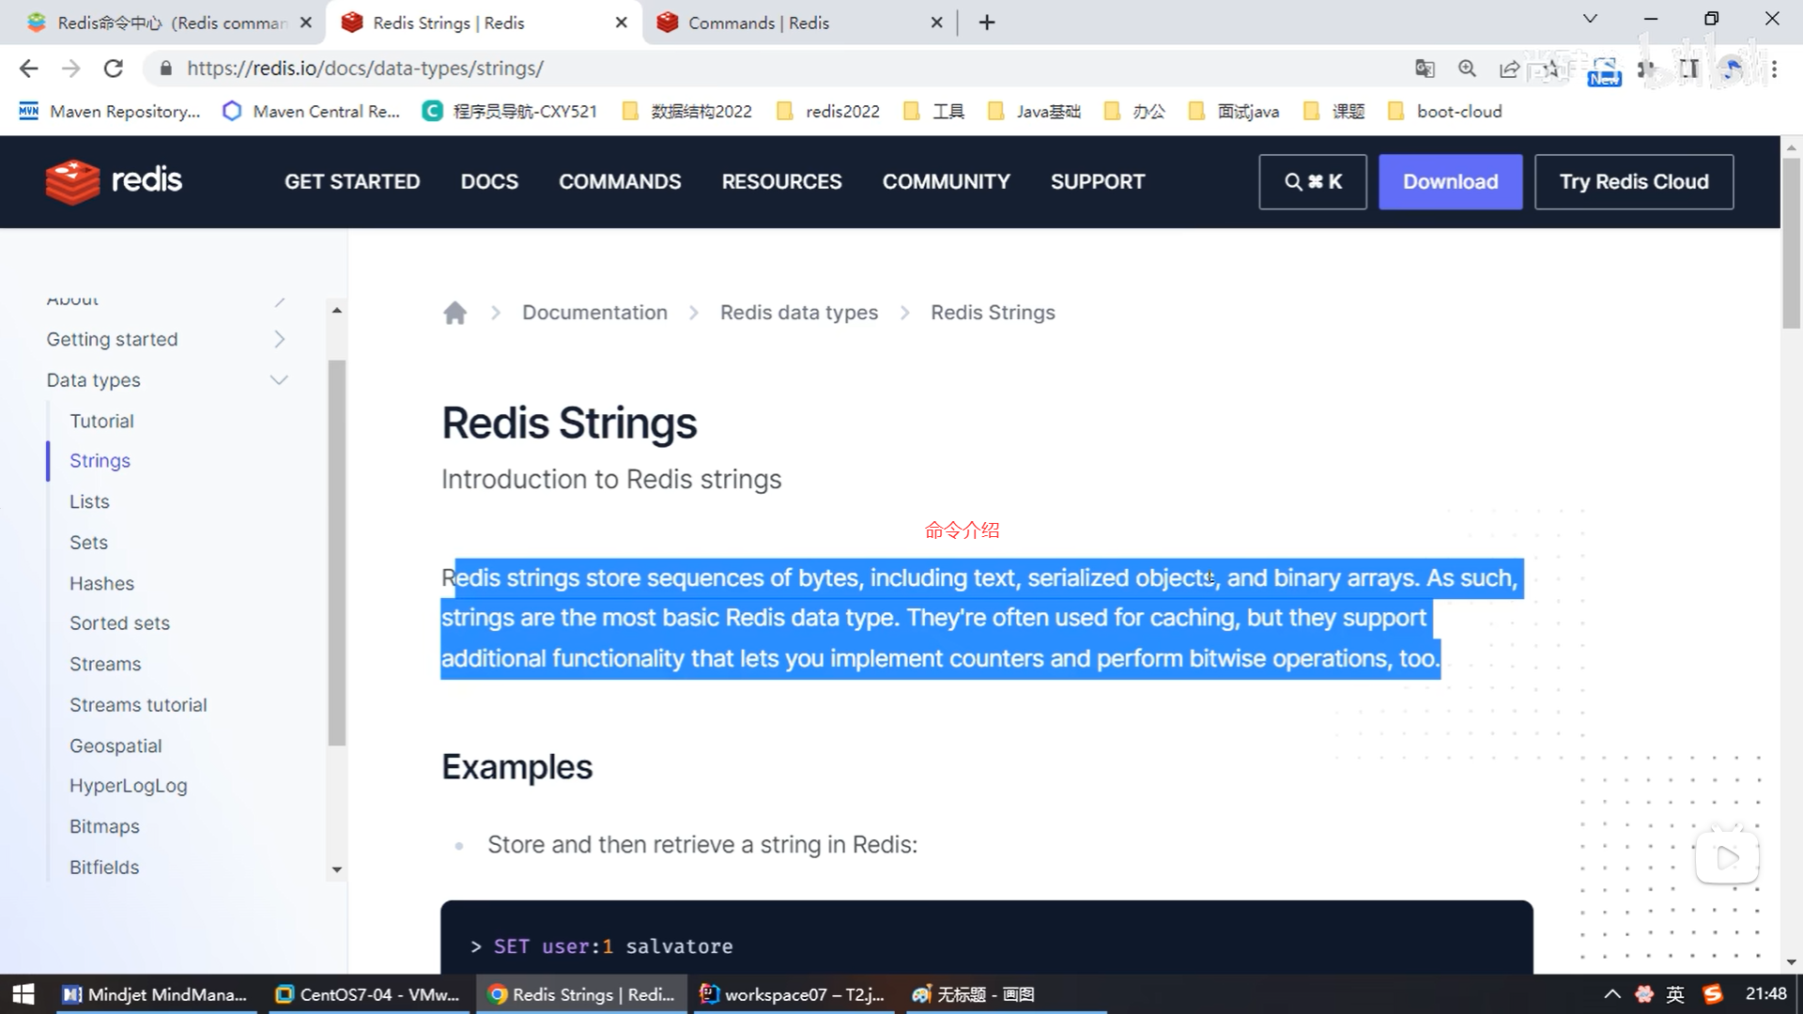Screen dimensions: 1803x1014
Task: Open the tab search dropdown arrow
Action: tap(1590, 19)
